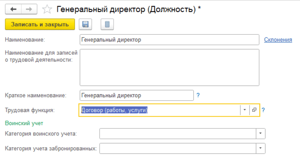Screen dimensions: 300x165
Task: Click the Категория учета забронированных input
Action: [178, 148]
